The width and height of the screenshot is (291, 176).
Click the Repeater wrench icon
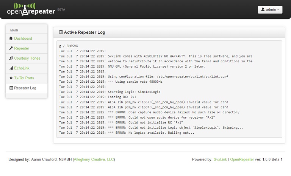coord(11,48)
